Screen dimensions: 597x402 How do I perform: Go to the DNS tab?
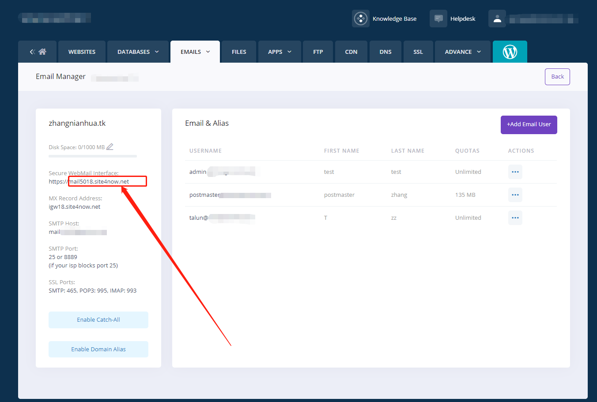385,52
